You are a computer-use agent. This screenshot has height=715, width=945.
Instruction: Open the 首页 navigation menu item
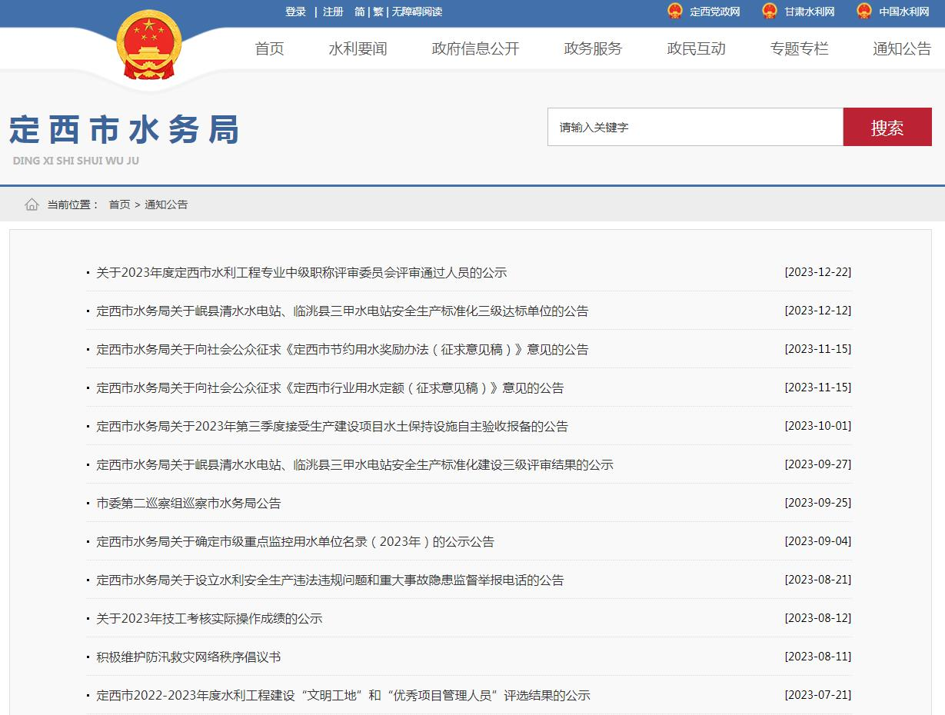coord(269,48)
